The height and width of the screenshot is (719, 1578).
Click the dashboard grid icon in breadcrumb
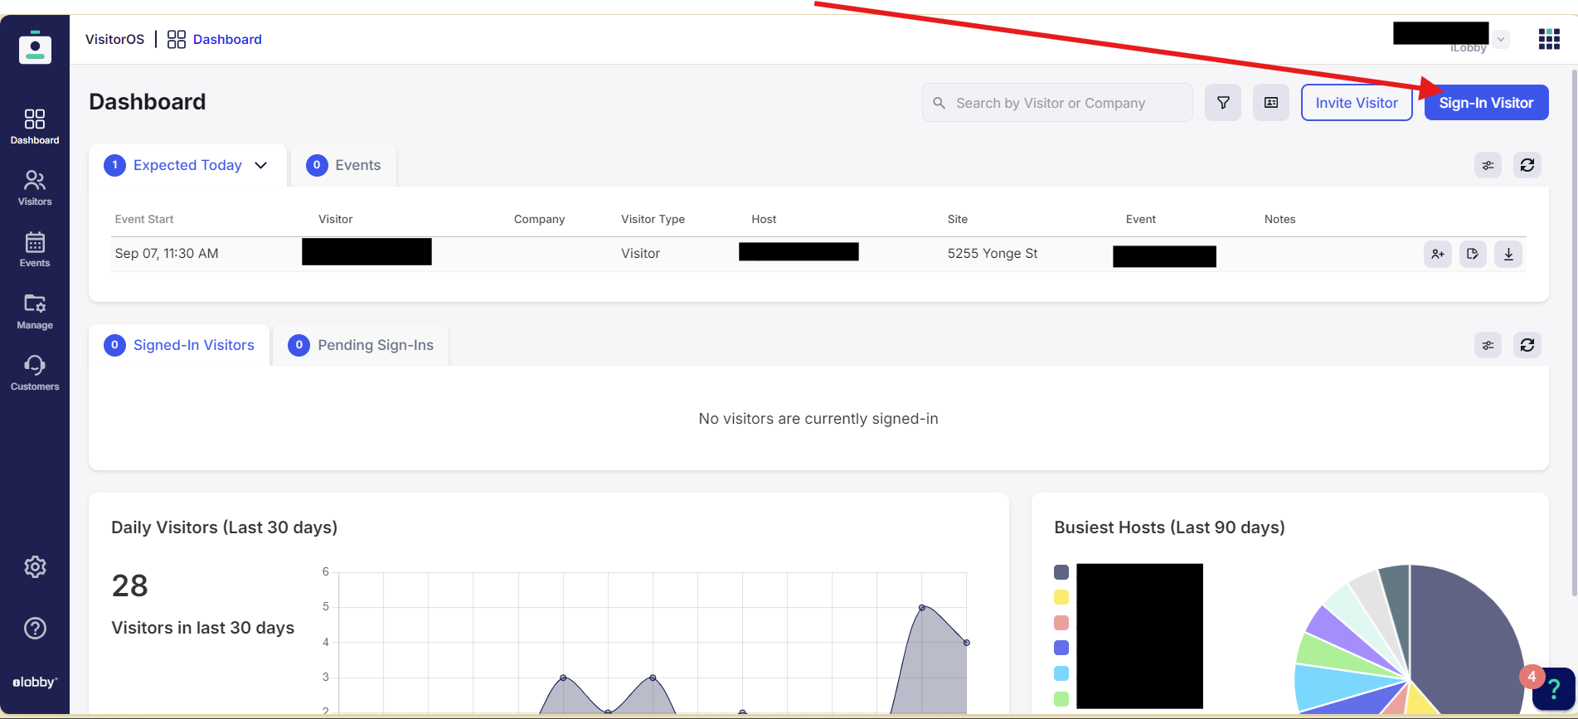(x=177, y=39)
